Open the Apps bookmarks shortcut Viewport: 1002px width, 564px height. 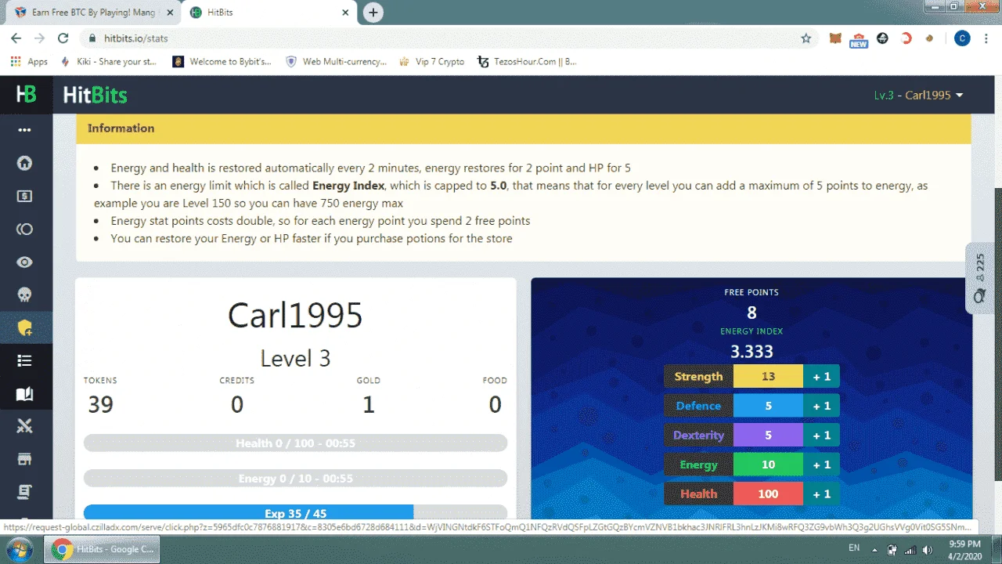coord(29,62)
